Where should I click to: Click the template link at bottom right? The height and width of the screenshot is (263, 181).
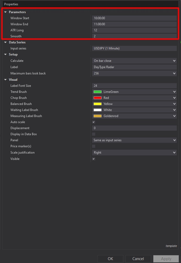click(171, 246)
